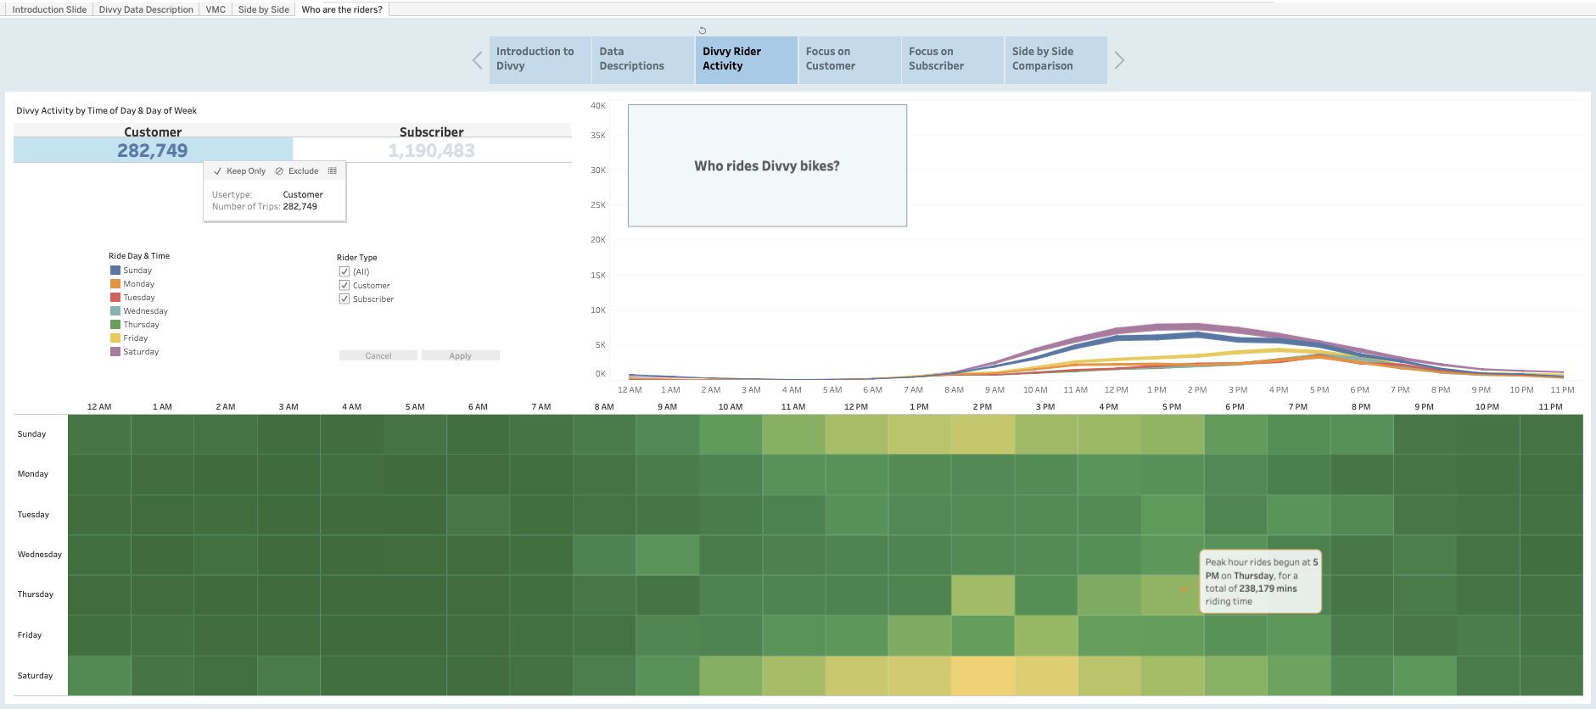The image size is (1596, 709).
Task: Click the Friday legend color swatch
Action: [x=115, y=338]
